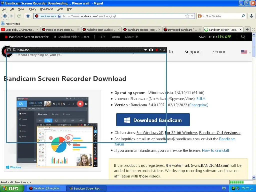Open the Home page icon
Viewport: 256px width, 192px height.
(x=28, y=16)
